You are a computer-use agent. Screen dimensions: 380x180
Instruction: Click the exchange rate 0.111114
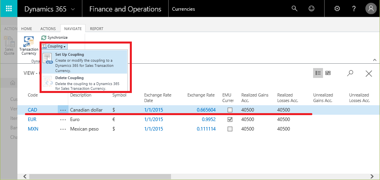[x=206, y=129]
